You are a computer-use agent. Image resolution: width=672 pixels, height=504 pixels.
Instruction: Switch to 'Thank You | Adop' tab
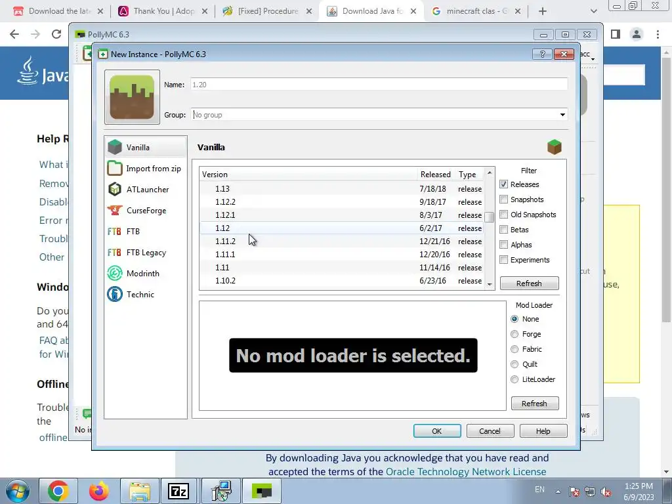tap(163, 11)
